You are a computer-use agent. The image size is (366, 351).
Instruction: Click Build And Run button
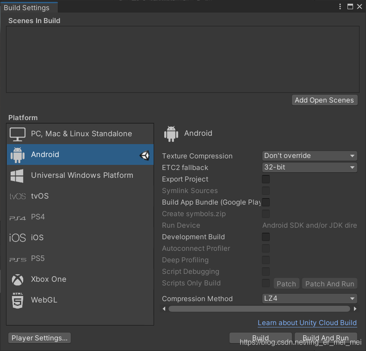click(x=326, y=338)
